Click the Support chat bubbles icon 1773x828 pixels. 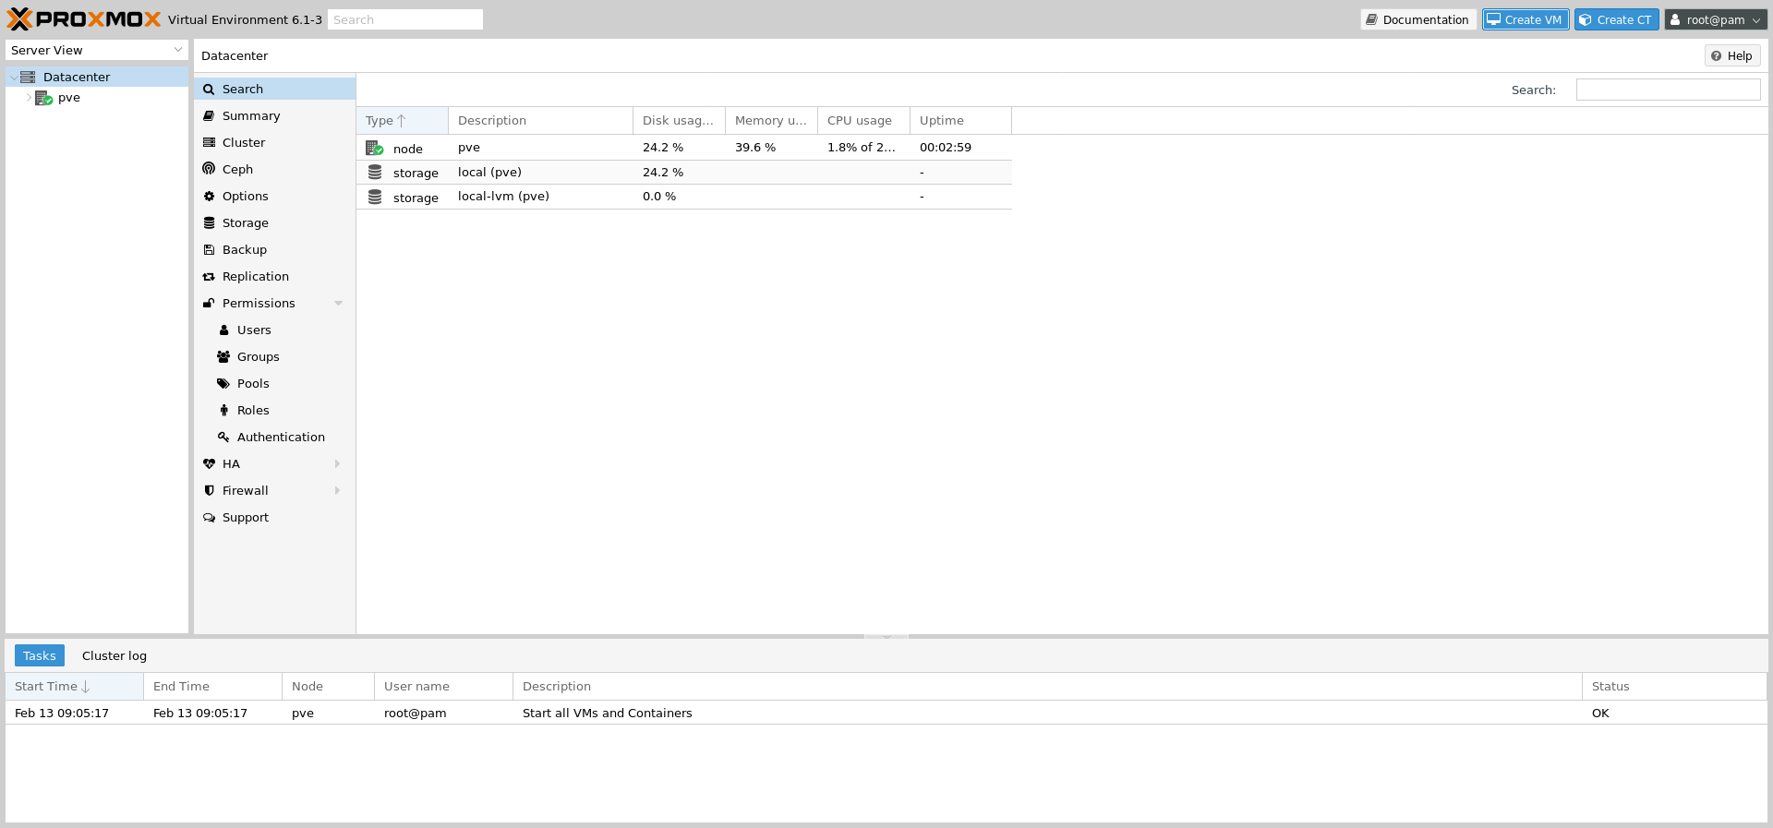209,518
